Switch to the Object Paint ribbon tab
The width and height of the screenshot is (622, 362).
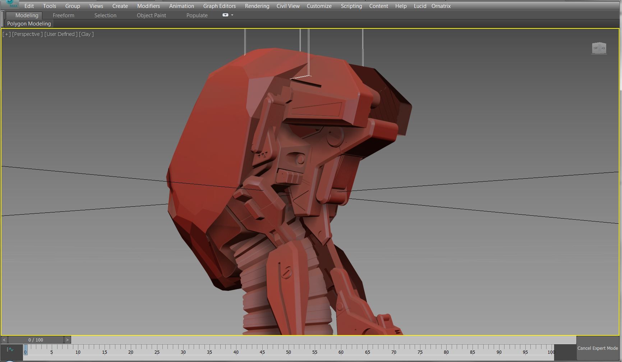(x=151, y=15)
